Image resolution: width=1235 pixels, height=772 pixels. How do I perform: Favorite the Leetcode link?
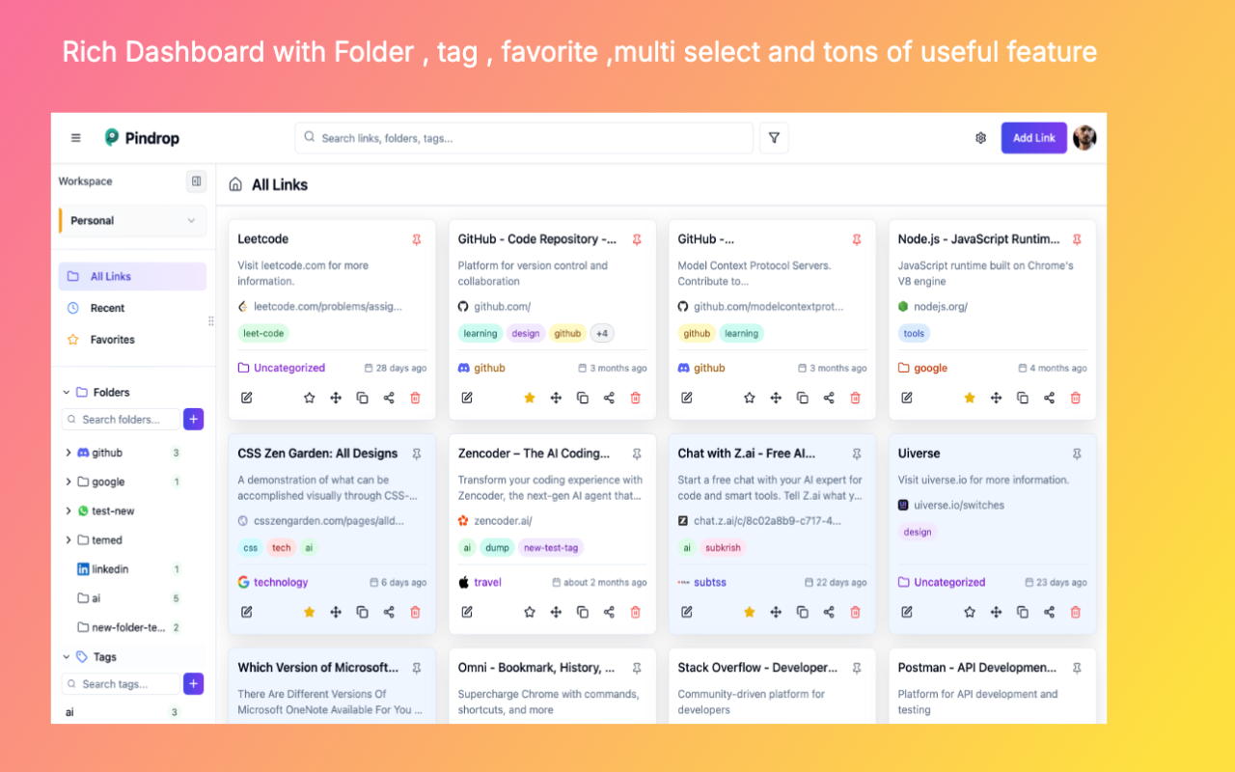309,397
